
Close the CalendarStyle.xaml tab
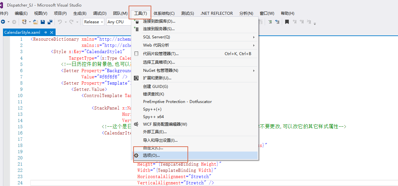(x=52, y=32)
